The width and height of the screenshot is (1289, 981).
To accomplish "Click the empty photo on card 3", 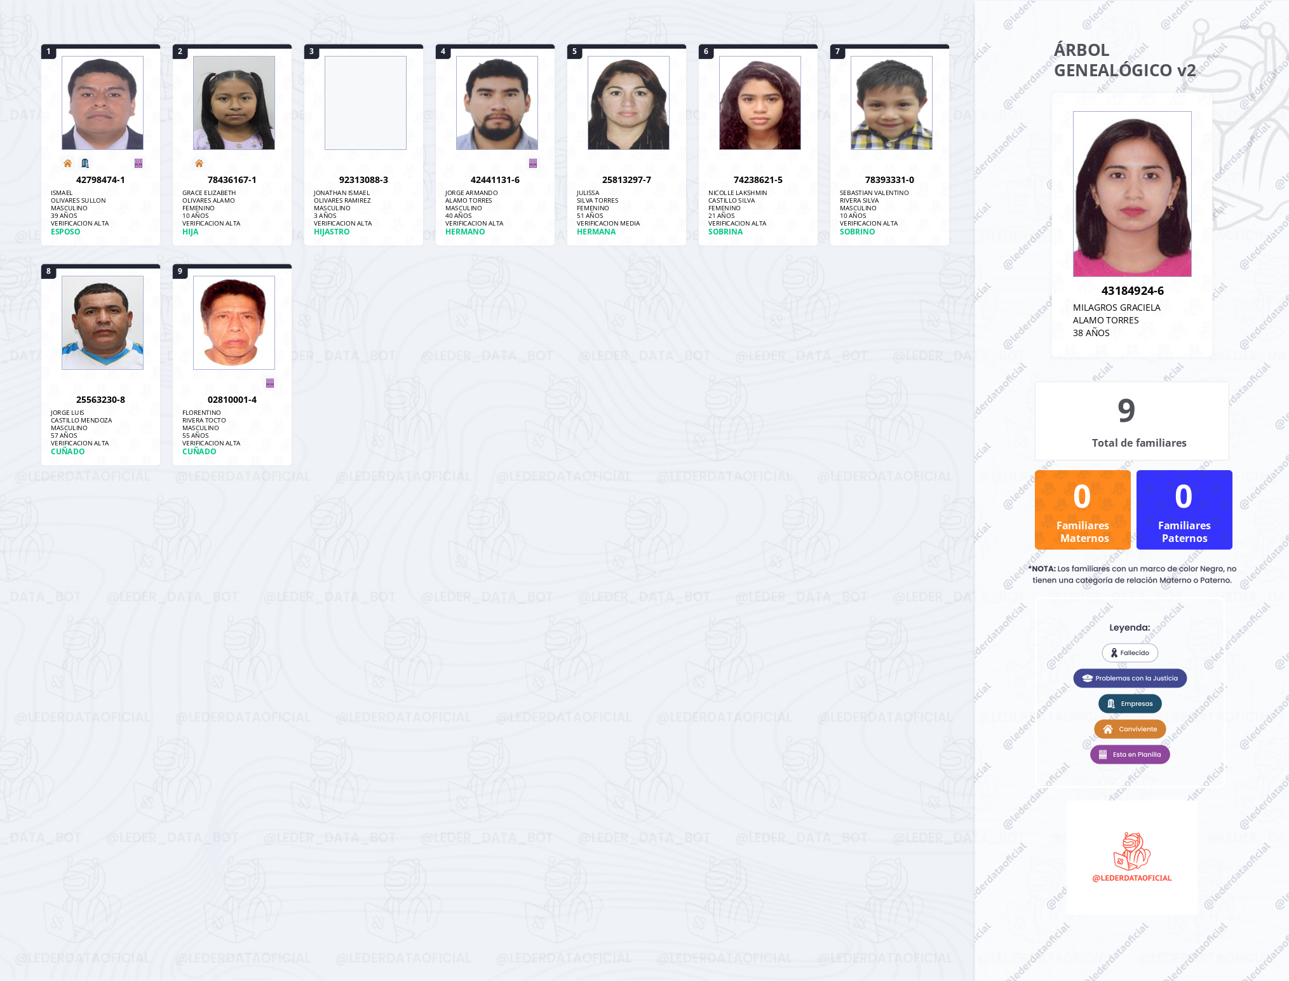I will [365, 103].
